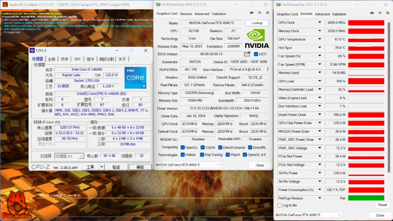Click the GPU name field in GPU-Z
The image size is (393, 221).
211,23
